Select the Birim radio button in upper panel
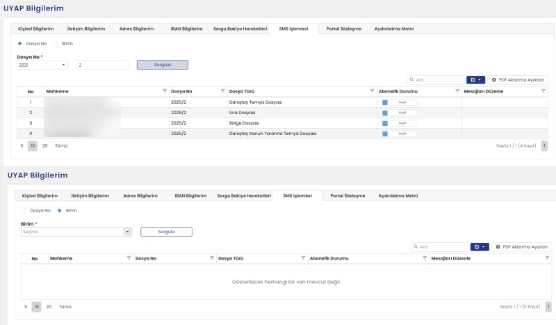This screenshot has width=556, height=325. coord(56,43)
